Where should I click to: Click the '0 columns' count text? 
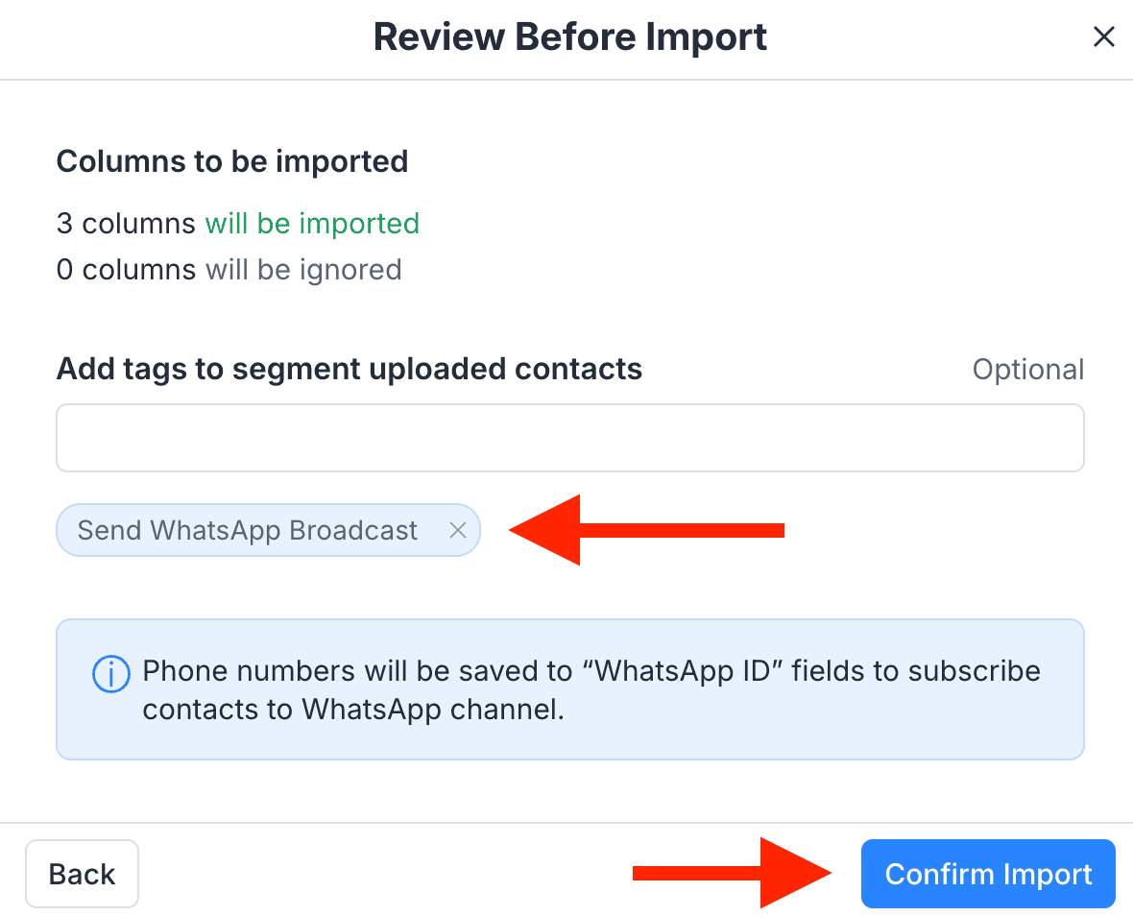[126, 270]
